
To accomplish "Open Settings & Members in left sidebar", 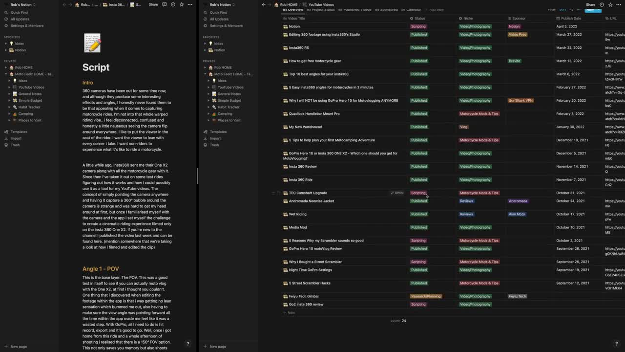I will tap(27, 25).
